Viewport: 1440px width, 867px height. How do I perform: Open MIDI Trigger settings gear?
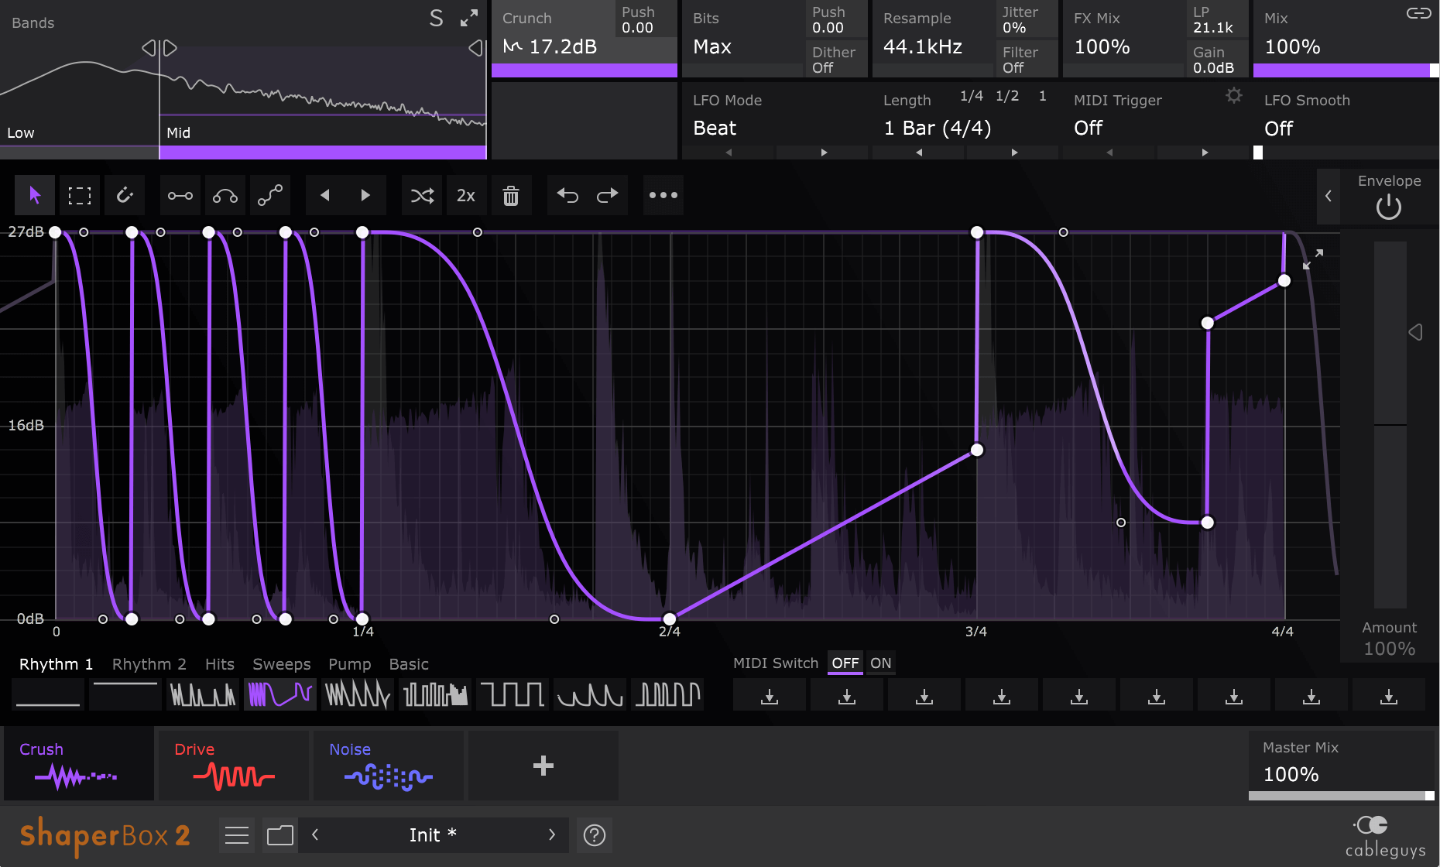[1234, 95]
